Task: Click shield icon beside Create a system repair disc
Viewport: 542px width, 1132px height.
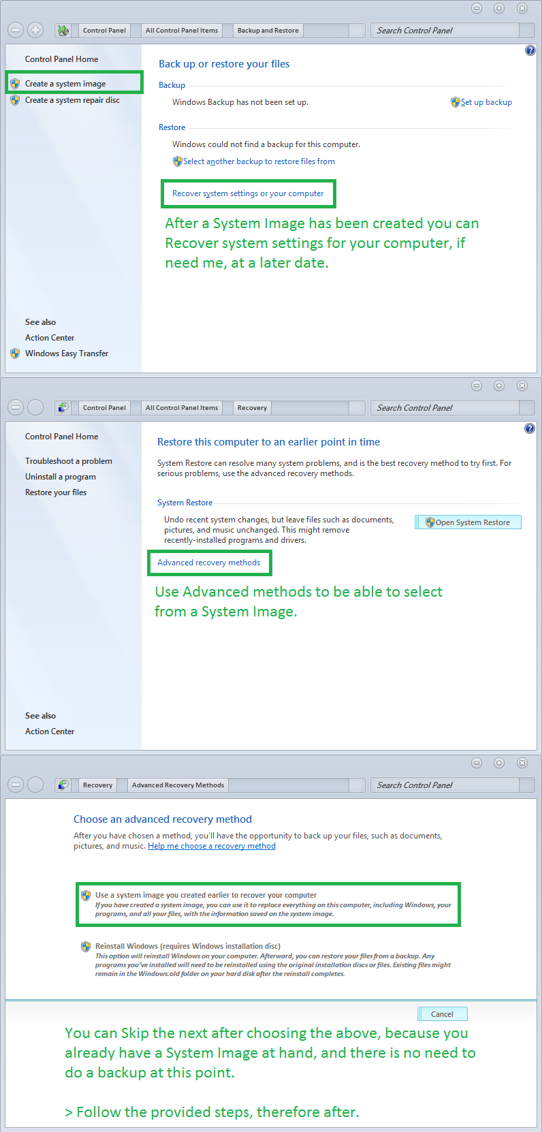Action: coord(15,100)
